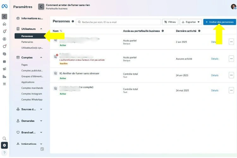
Task: Collapse the Comptes section
Action: pos(41,58)
